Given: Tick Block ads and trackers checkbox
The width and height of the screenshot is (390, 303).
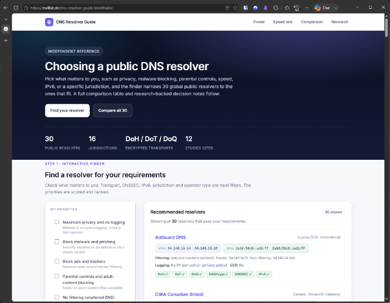Looking at the screenshot, I should point(57,261).
